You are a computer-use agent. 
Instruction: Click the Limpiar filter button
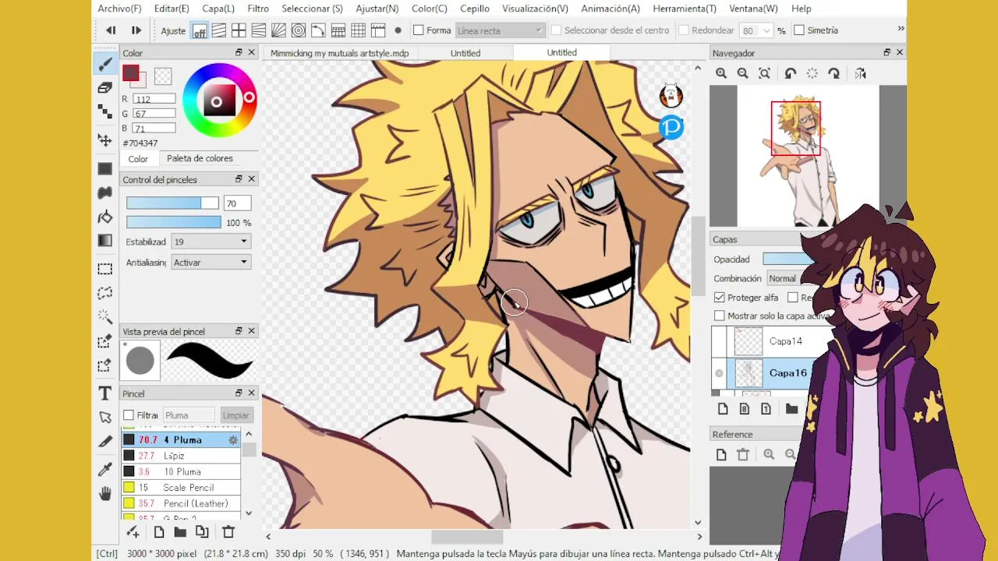tap(235, 415)
